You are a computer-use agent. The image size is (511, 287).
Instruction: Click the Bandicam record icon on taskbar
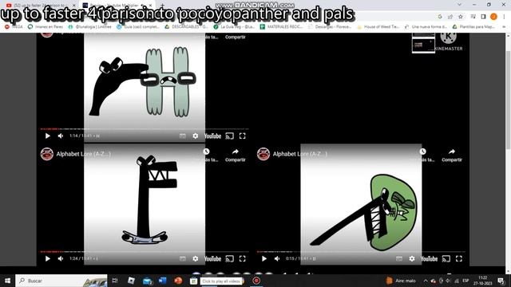tap(256, 281)
